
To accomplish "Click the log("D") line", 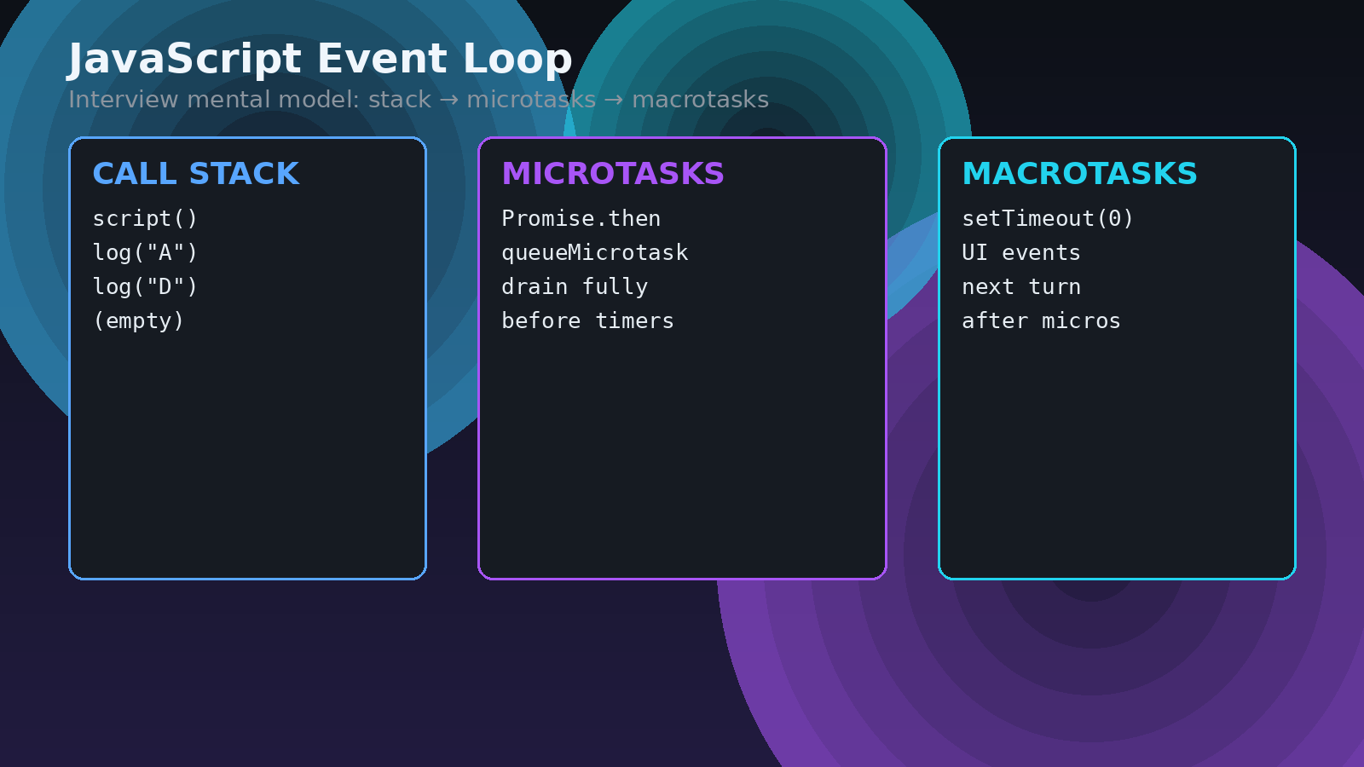I will [x=145, y=287].
